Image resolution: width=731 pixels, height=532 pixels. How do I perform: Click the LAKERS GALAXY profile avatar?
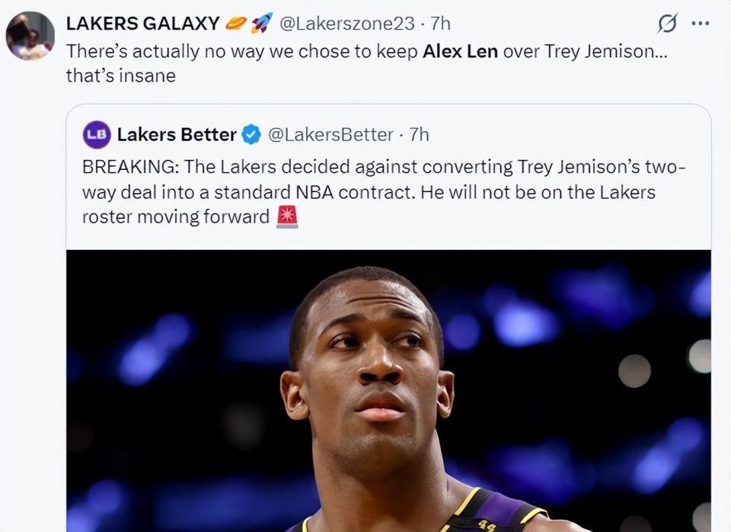pyautogui.click(x=30, y=36)
